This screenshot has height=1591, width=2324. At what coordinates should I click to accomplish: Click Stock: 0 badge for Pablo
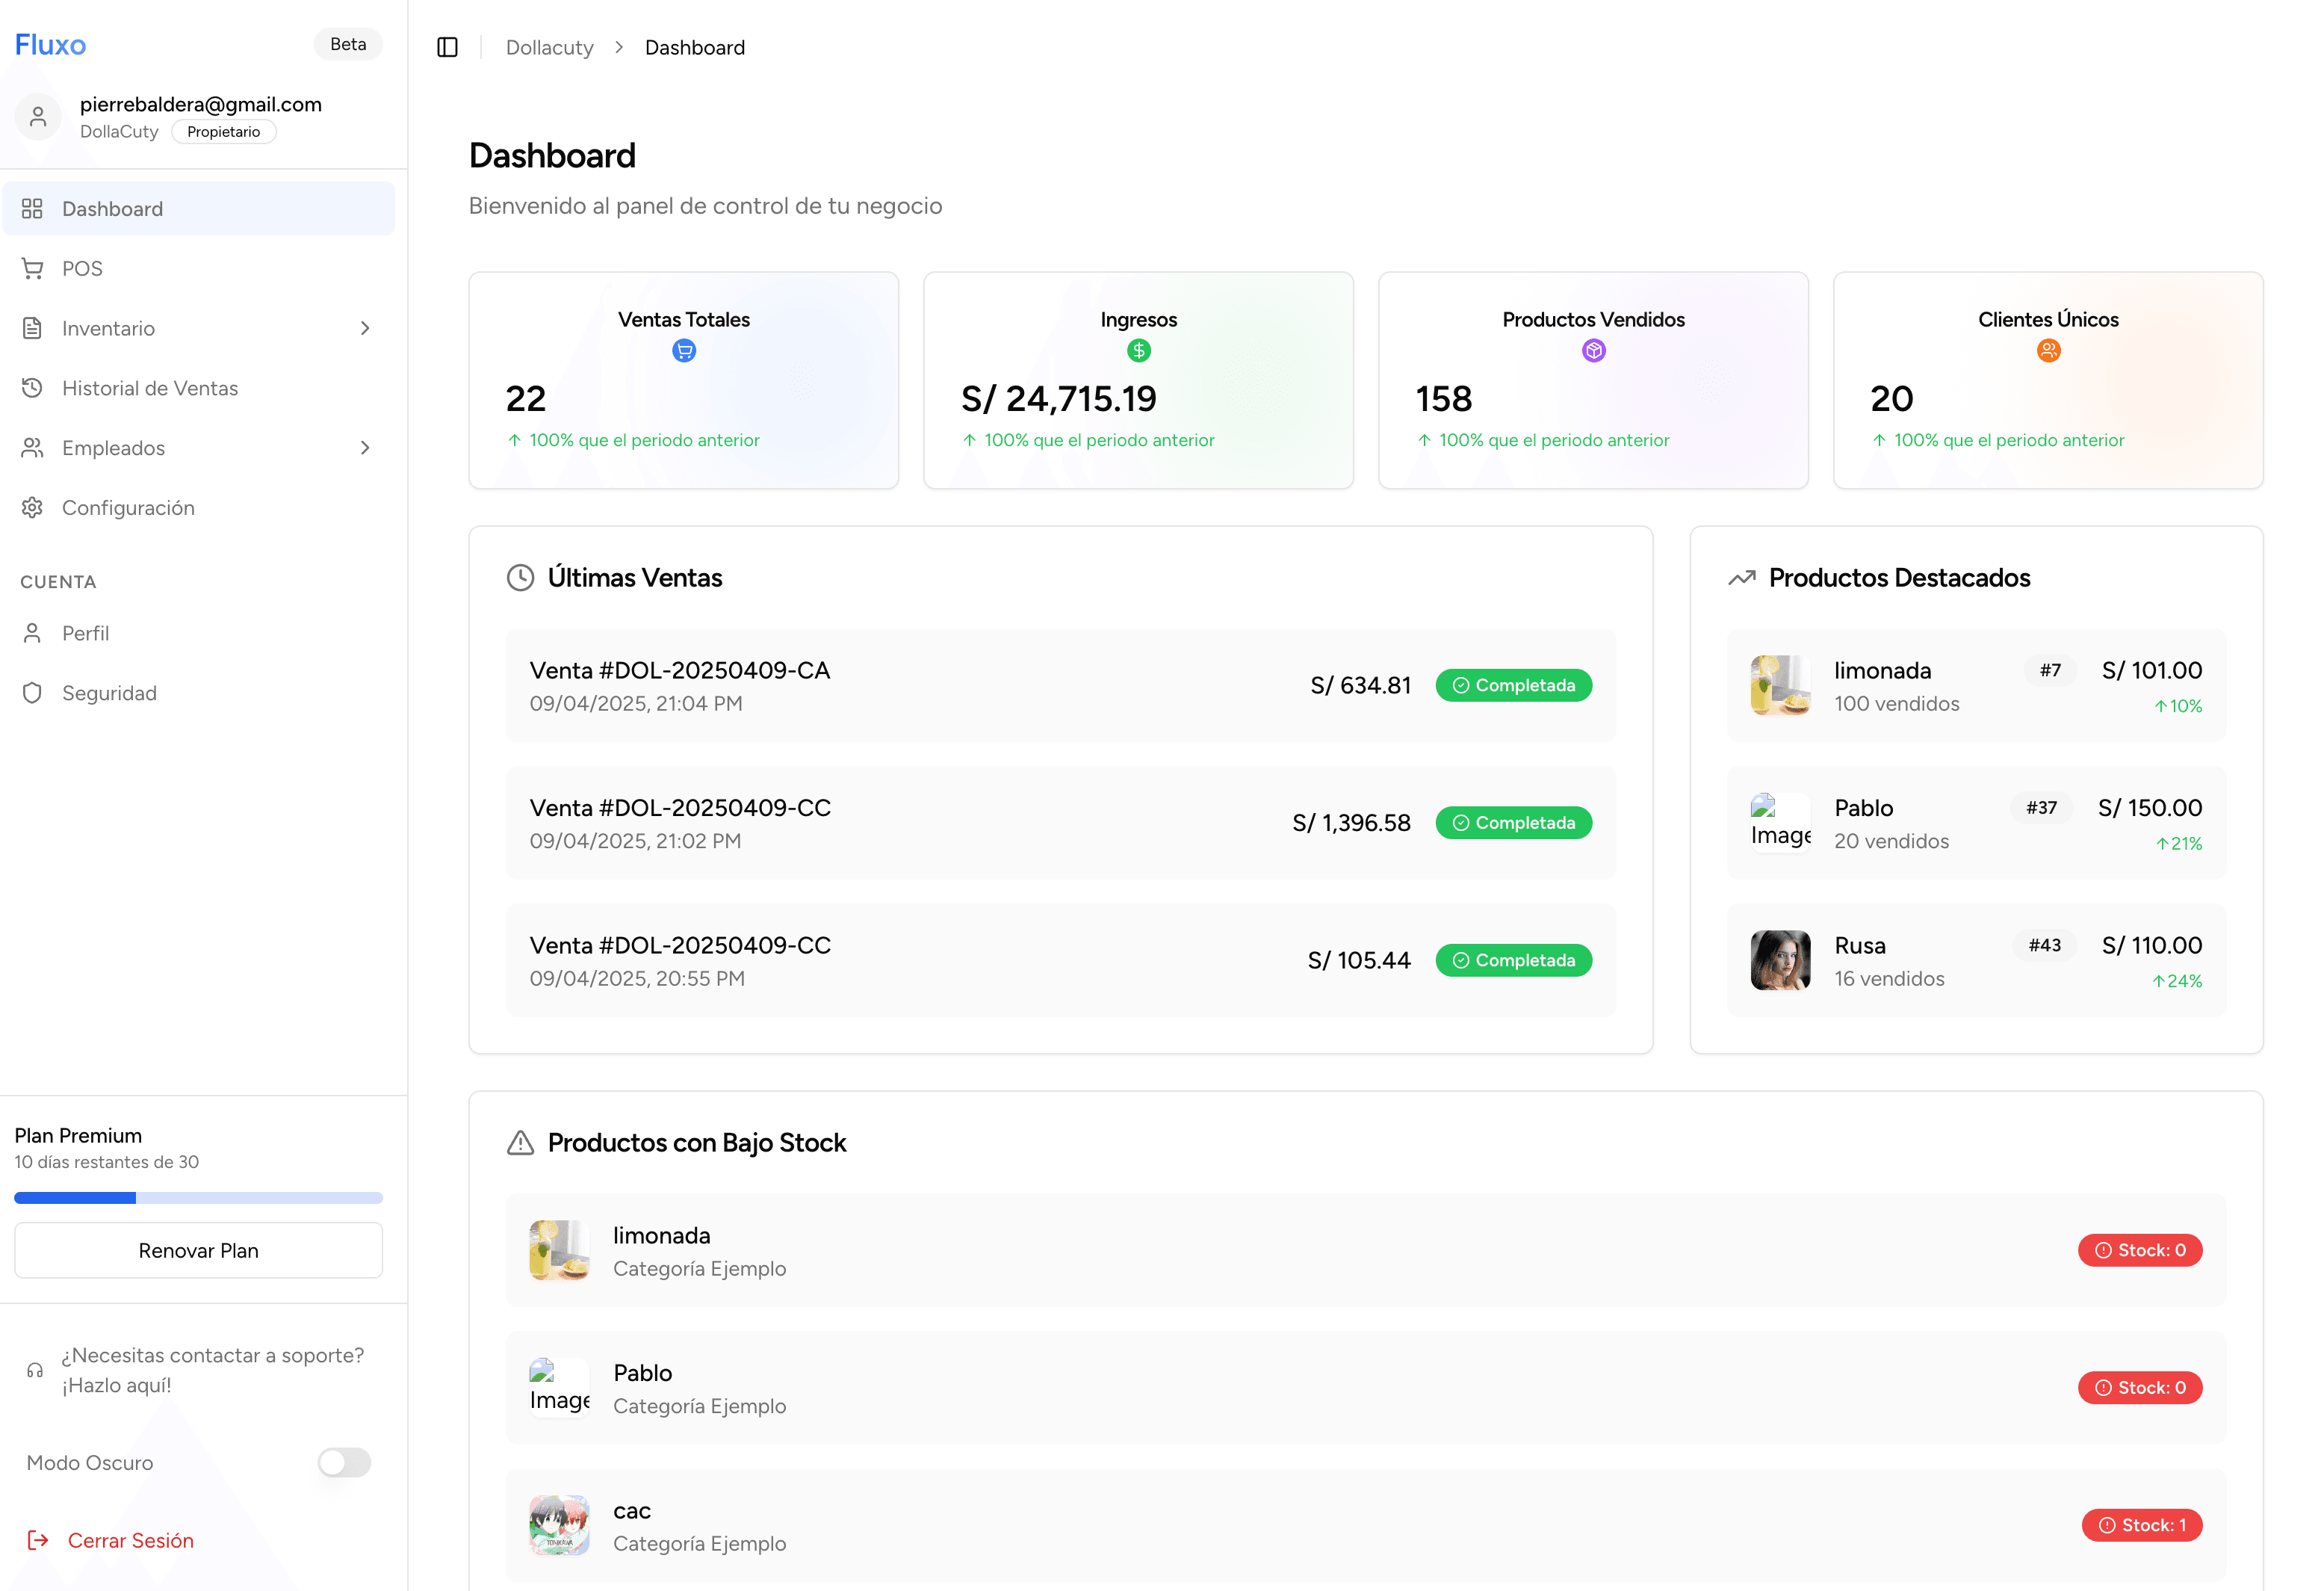pos(2141,1388)
